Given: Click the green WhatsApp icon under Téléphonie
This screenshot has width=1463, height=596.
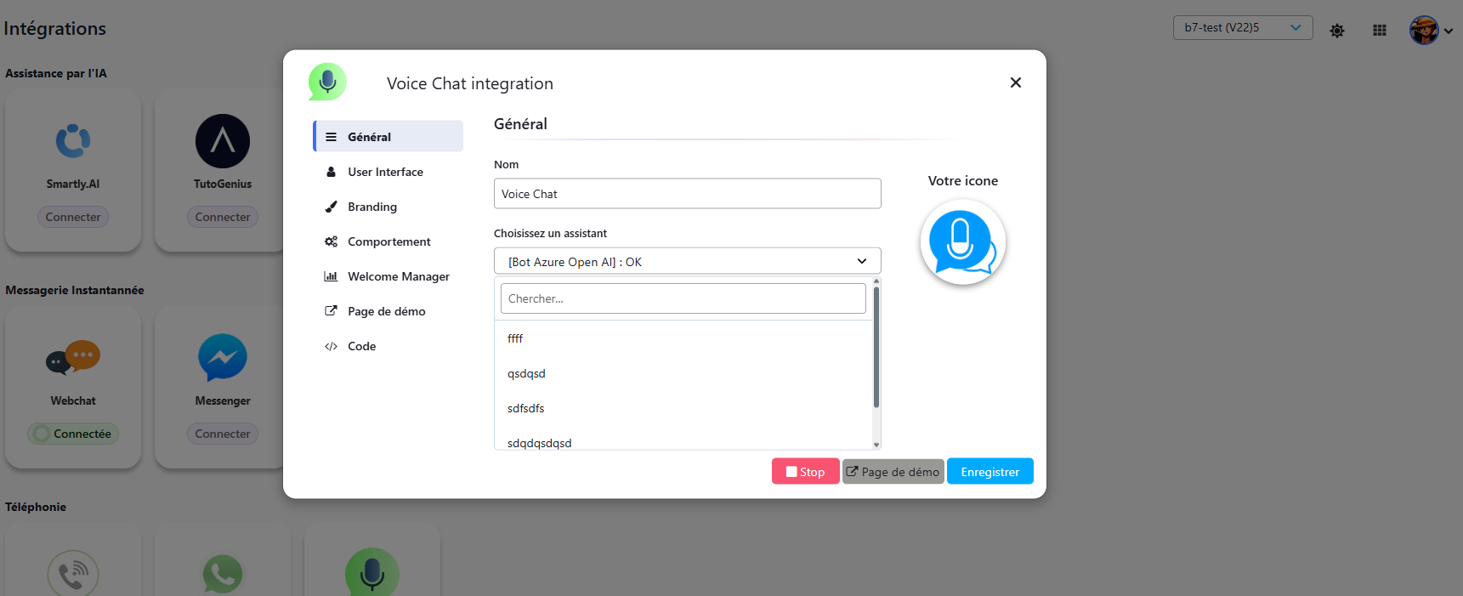Looking at the screenshot, I should pyautogui.click(x=223, y=574).
